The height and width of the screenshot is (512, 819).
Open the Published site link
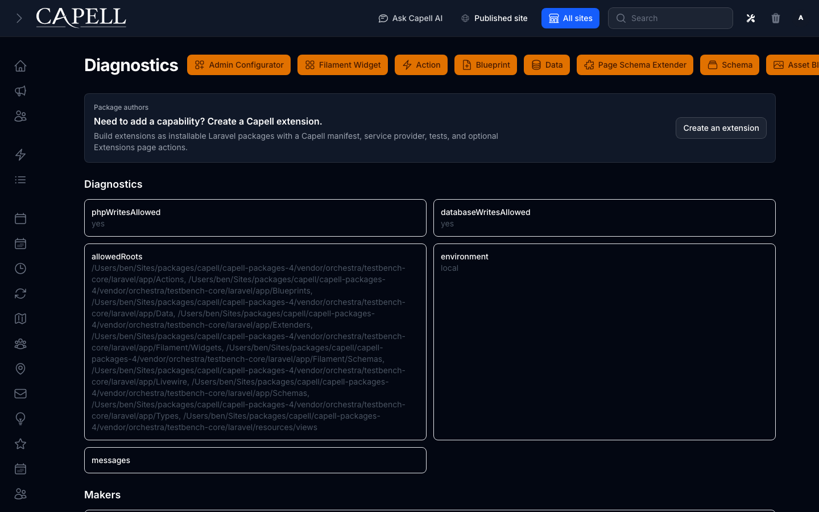(494, 18)
